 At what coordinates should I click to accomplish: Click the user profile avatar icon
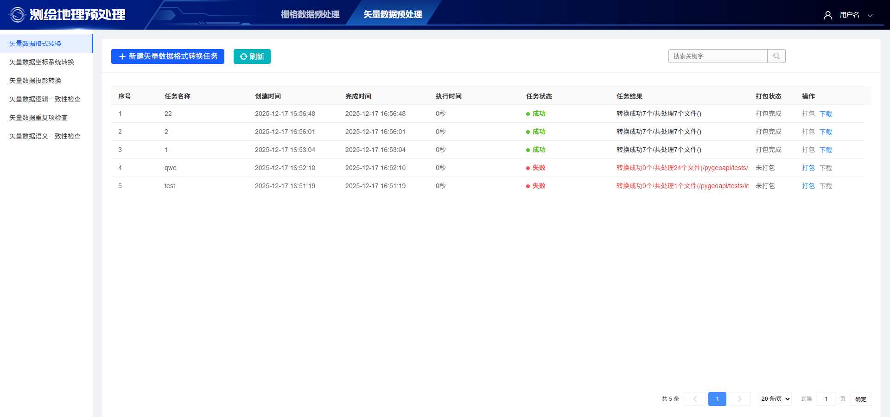pyautogui.click(x=827, y=15)
